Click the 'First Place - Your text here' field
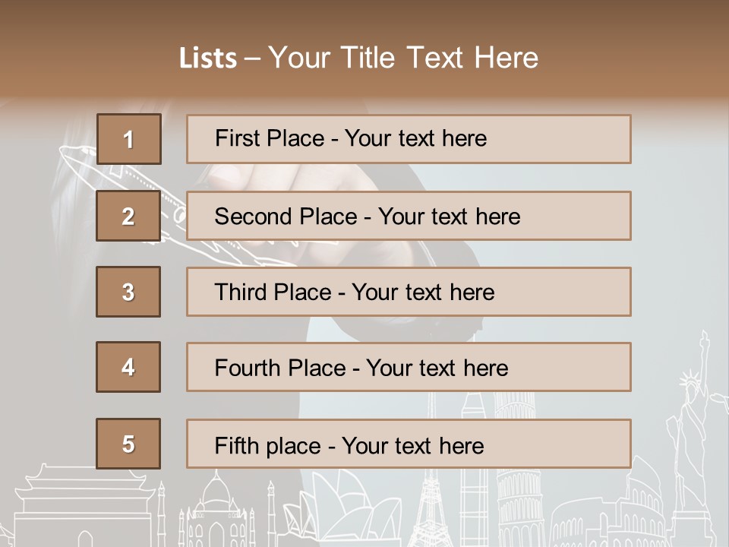 (x=409, y=139)
